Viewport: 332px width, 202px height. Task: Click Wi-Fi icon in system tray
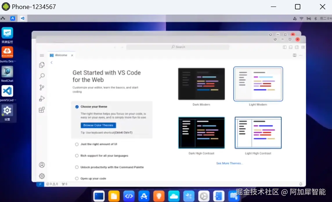pos(302,19)
